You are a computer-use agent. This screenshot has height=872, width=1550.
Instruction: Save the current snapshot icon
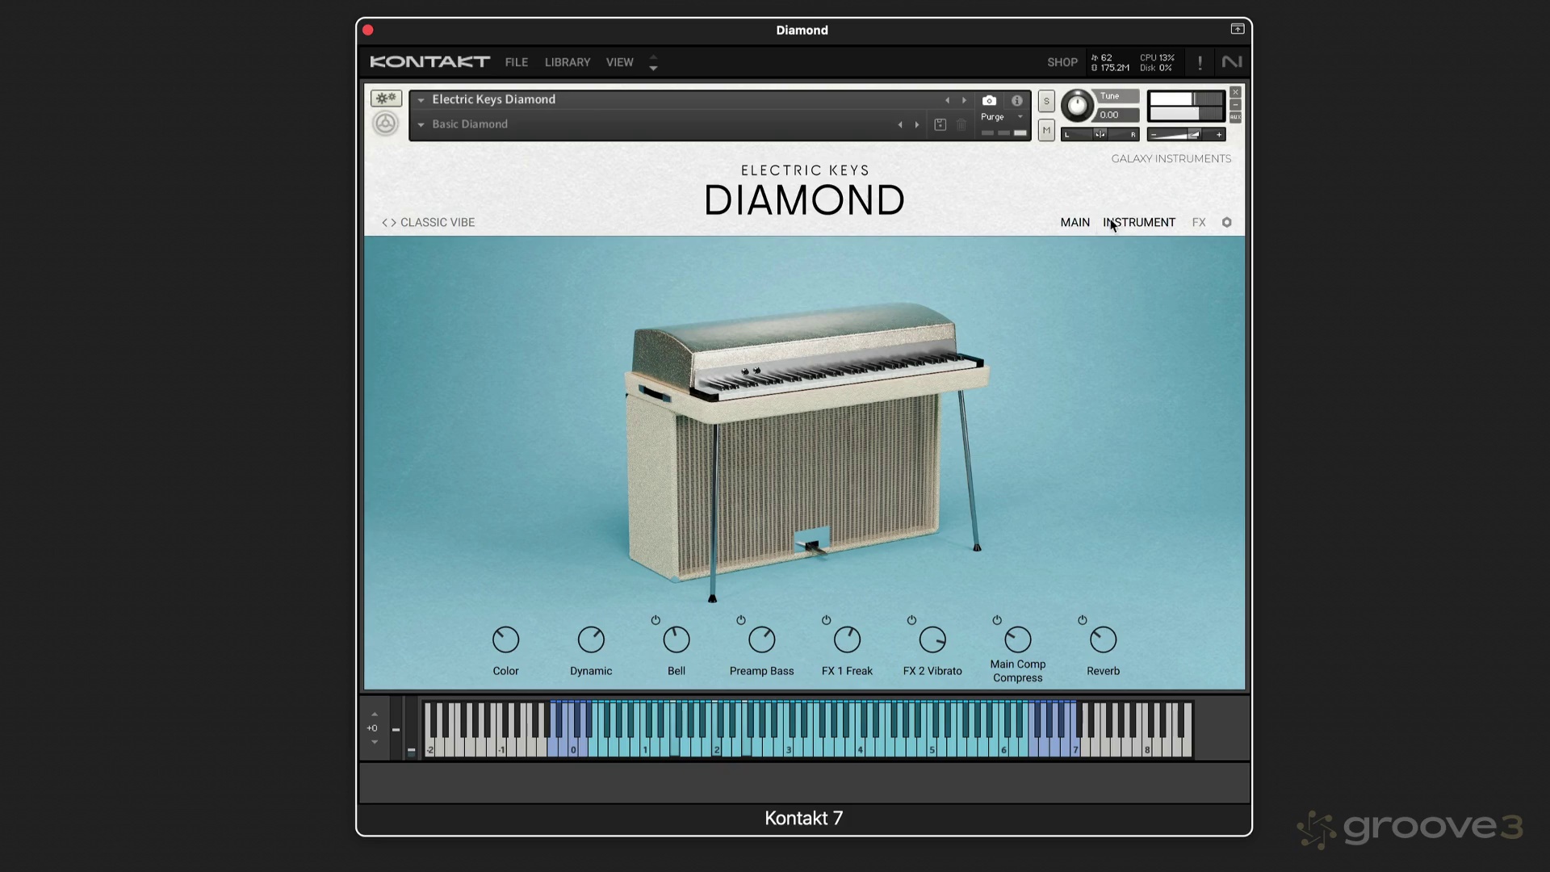pos(940,124)
